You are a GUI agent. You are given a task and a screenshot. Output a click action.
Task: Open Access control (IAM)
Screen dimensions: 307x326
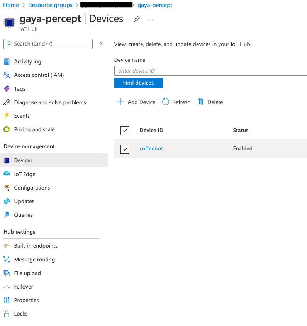coord(39,75)
